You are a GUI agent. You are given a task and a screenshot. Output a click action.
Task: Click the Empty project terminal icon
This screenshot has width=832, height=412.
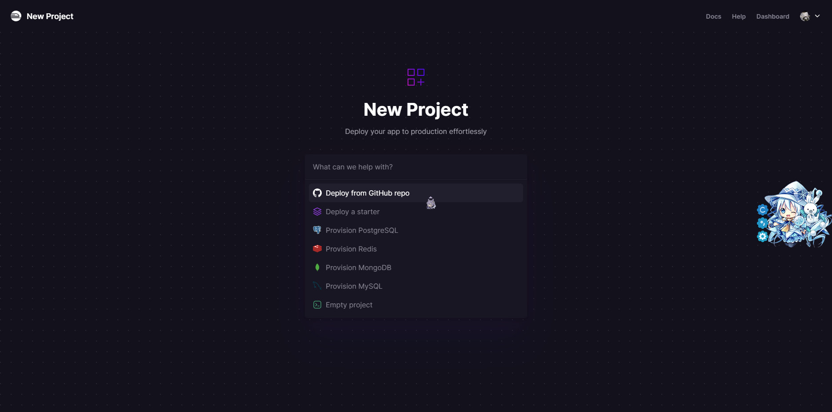pyautogui.click(x=317, y=305)
